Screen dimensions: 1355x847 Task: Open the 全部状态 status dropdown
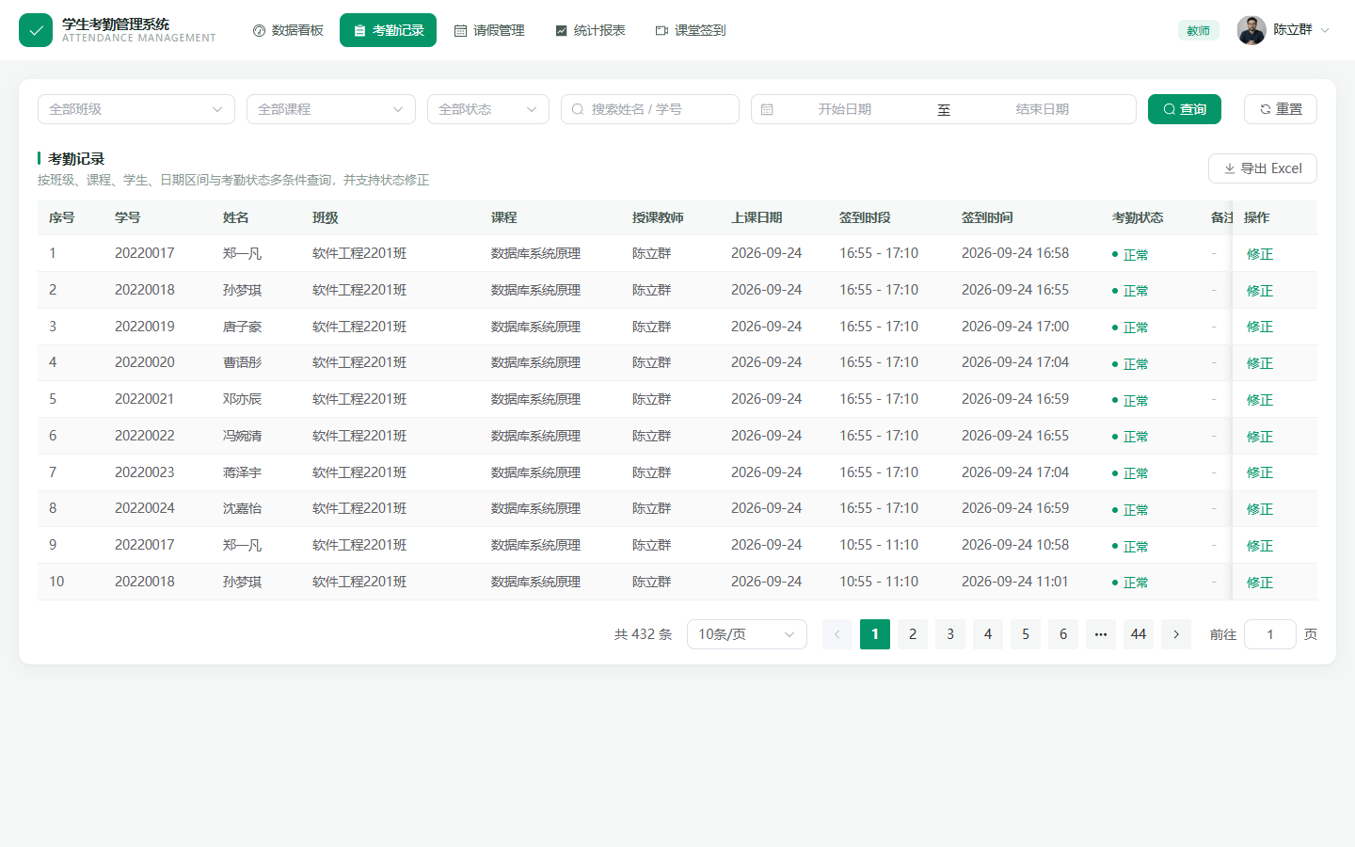[x=488, y=109]
